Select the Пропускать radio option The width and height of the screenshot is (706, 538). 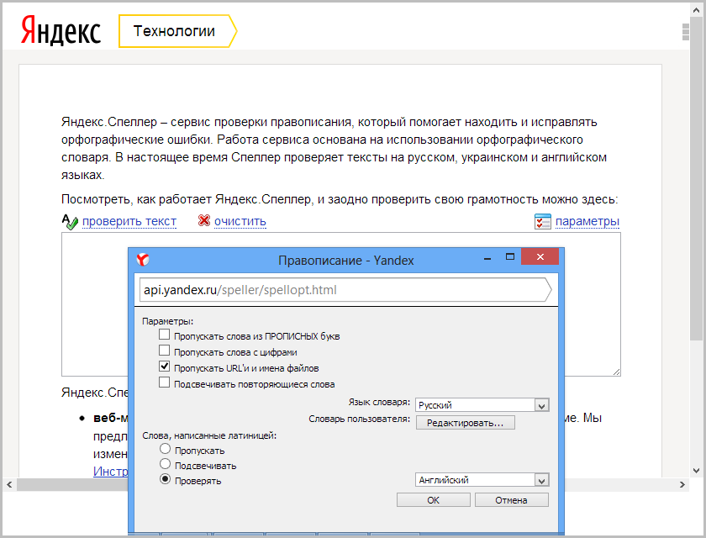coord(166,449)
